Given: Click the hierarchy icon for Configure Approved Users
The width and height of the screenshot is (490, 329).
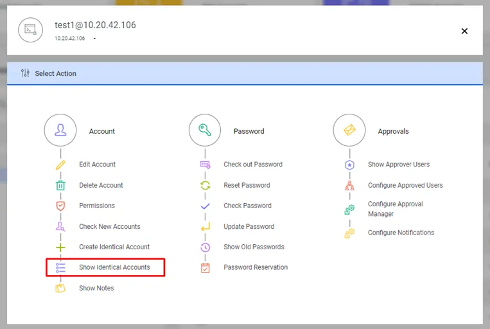Looking at the screenshot, I should [x=349, y=186].
